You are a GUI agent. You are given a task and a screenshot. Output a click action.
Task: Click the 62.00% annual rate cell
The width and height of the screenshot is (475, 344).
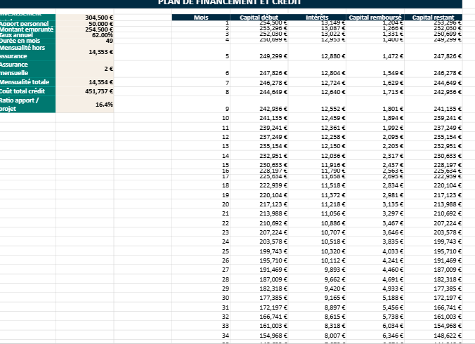tap(85, 35)
